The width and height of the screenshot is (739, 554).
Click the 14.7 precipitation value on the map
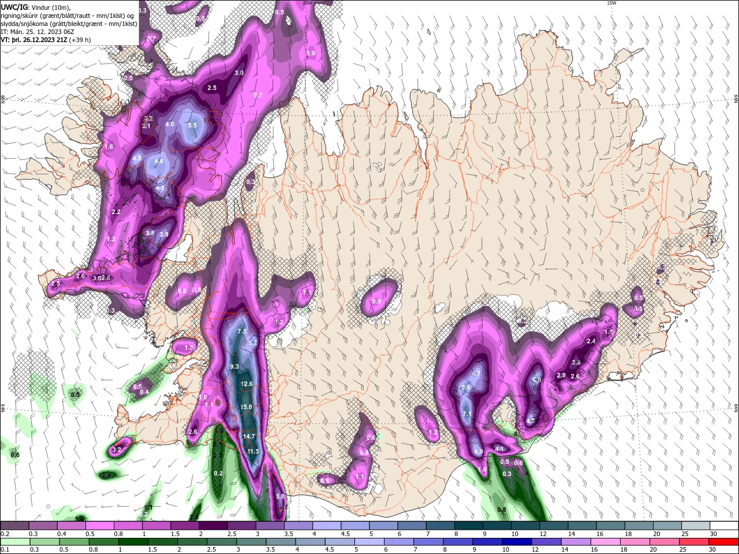(x=249, y=436)
